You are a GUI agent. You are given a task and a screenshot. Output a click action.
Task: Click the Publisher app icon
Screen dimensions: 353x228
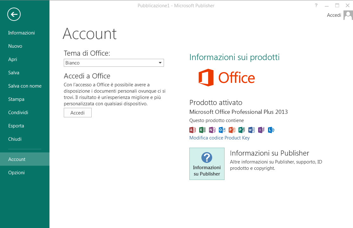click(242, 130)
